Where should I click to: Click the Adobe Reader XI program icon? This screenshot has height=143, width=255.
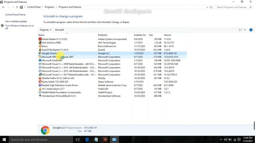pos(40,39)
